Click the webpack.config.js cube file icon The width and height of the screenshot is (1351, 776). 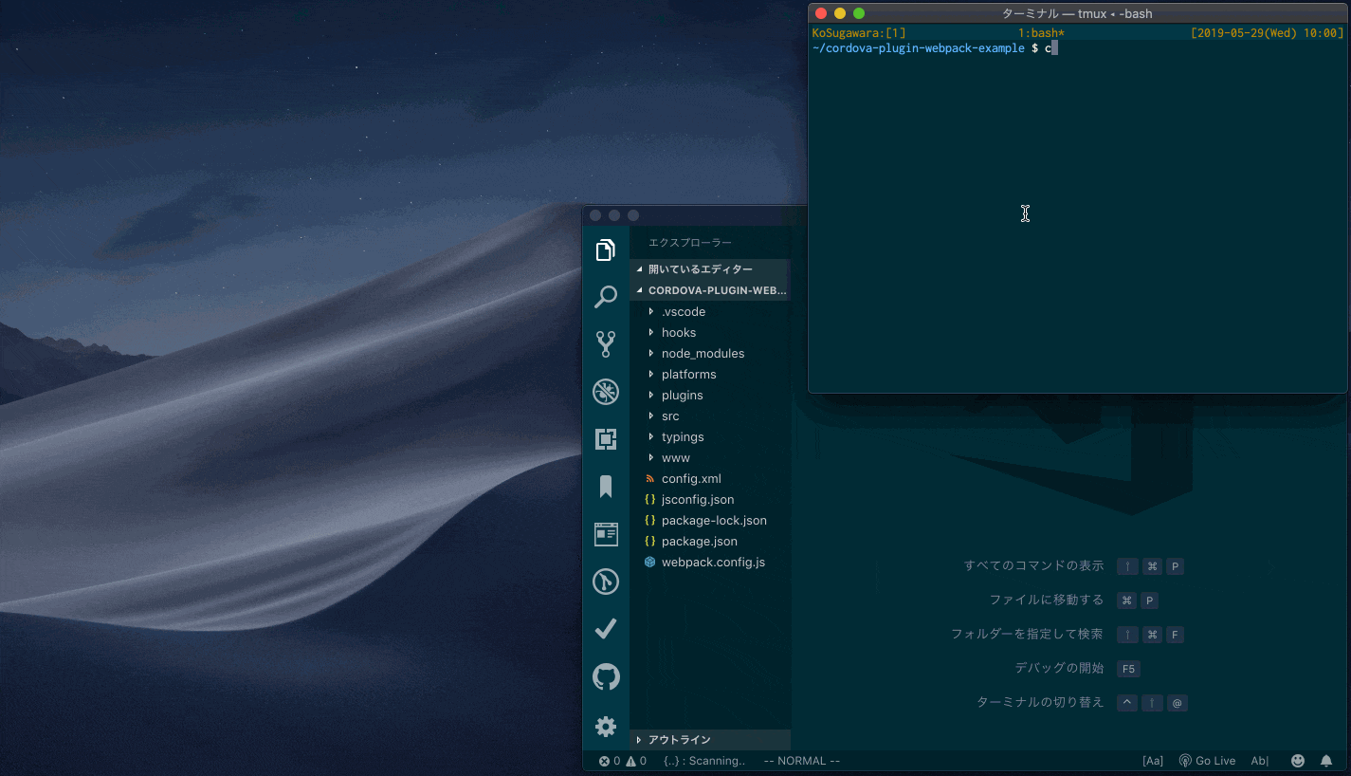pyautogui.click(x=649, y=562)
